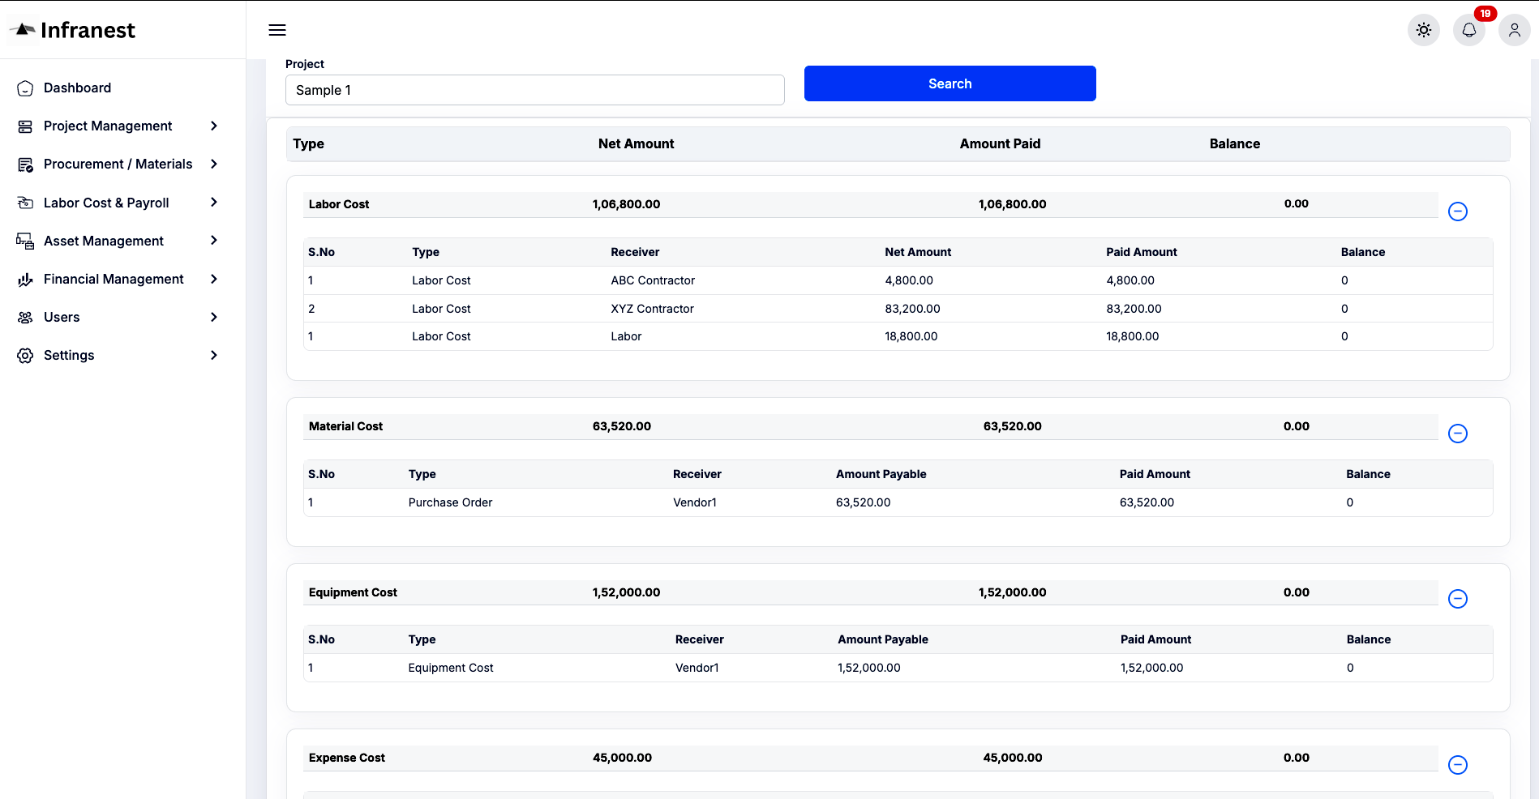
Task: Open the Users menu item
Action: point(62,317)
